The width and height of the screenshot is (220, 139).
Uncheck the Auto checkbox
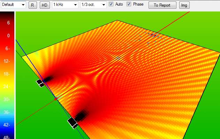[111, 4]
